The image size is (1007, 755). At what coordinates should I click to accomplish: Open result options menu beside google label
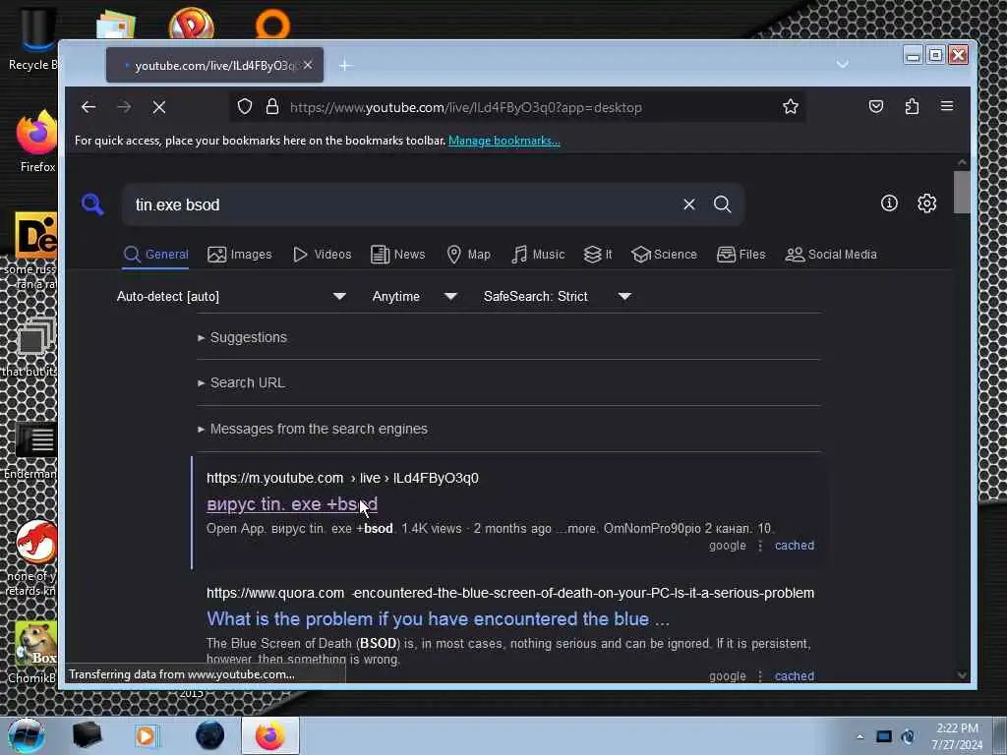[760, 545]
